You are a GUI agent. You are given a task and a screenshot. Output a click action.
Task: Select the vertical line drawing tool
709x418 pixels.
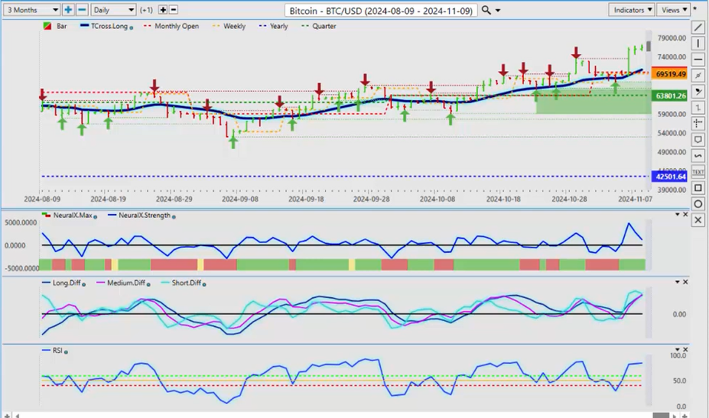tap(698, 44)
